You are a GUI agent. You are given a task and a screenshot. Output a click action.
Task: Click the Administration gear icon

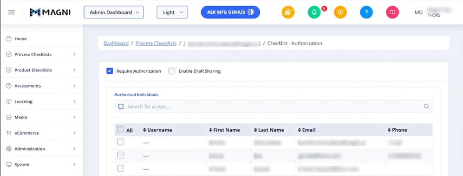click(9, 149)
